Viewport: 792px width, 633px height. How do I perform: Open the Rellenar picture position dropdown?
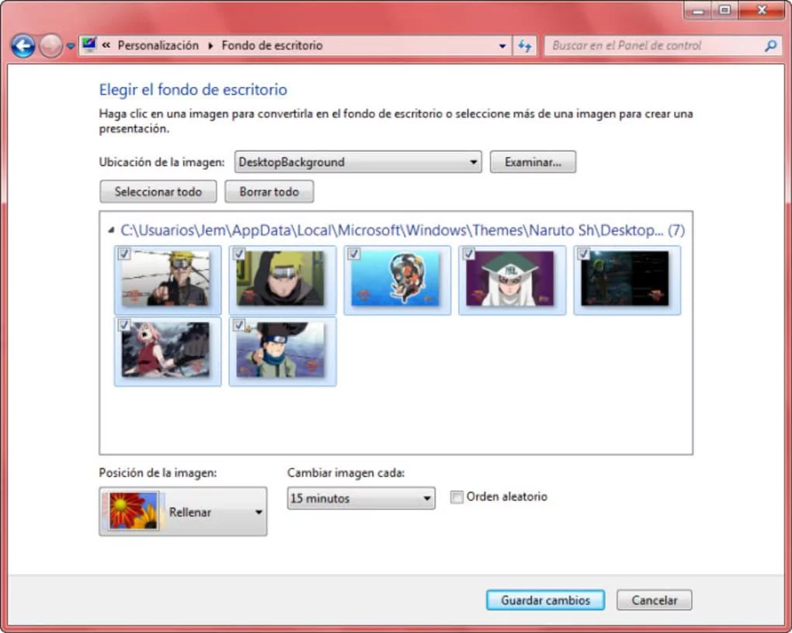click(x=182, y=511)
